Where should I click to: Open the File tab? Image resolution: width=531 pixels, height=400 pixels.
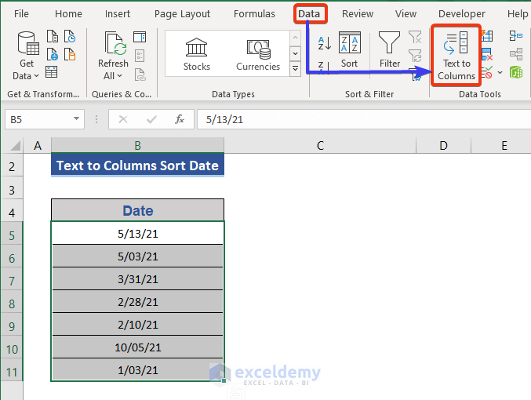pyautogui.click(x=21, y=14)
